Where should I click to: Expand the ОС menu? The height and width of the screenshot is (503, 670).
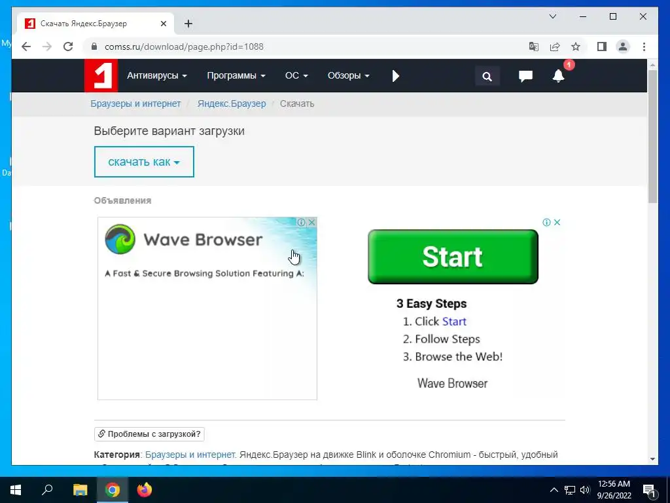coord(296,76)
